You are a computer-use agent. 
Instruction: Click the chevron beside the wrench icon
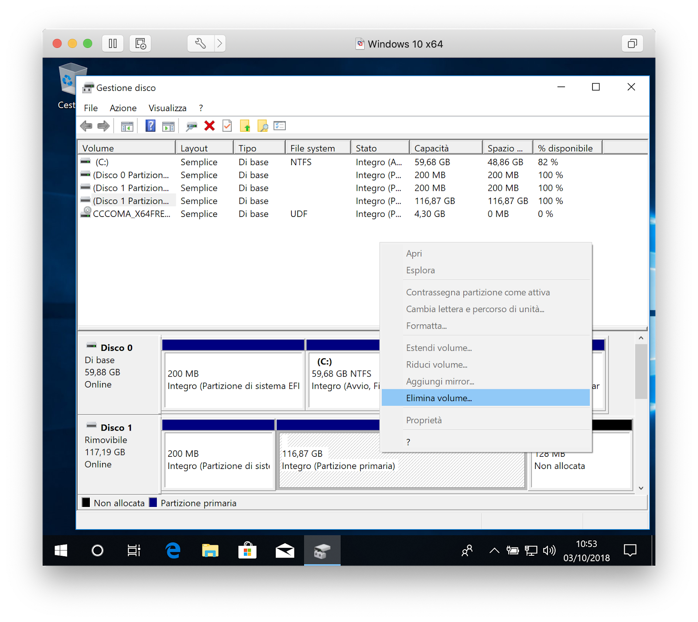tap(220, 44)
